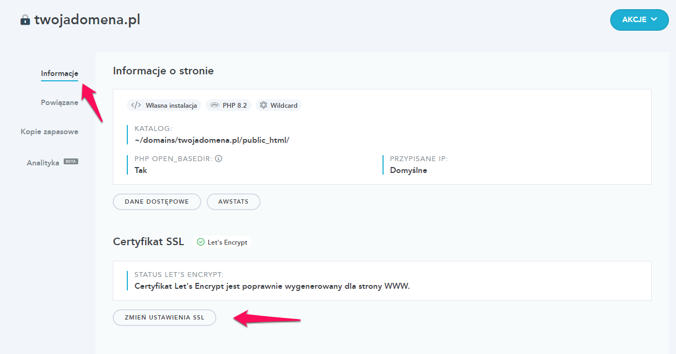
Task: Click the Domyślne value under PRZYPISANE IP
Action: 408,170
